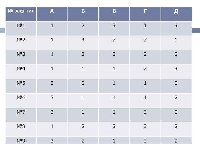Select column header Д
This screenshot has height=150, width=200.
point(176,11)
